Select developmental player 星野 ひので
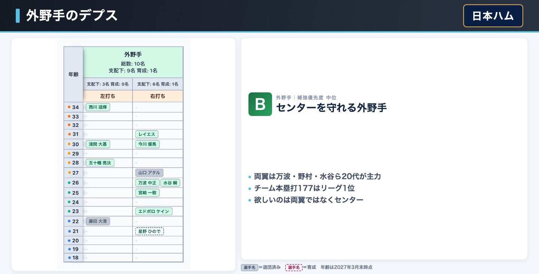539x274 pixels. pyautogui.click(x=149, y=231)
